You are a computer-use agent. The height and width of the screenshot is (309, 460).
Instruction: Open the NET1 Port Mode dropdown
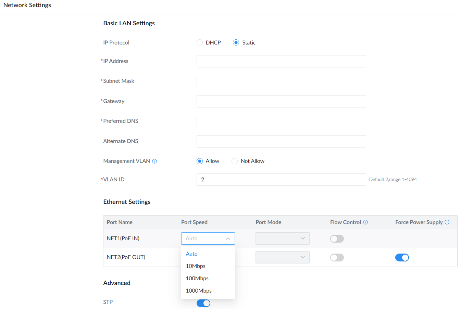pyautogui.click(x=283, y=239)
